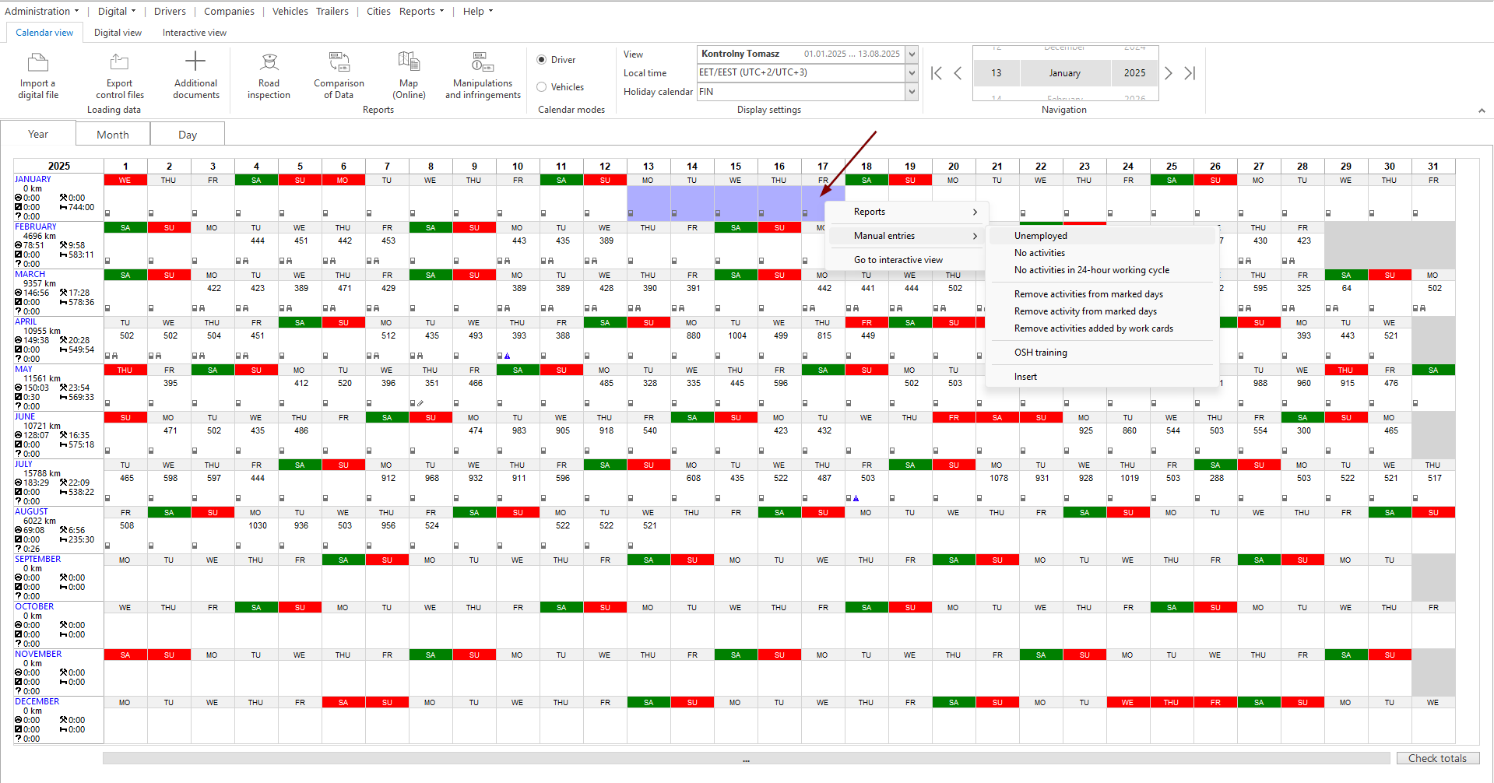Select the Year tab

point(38,134)
